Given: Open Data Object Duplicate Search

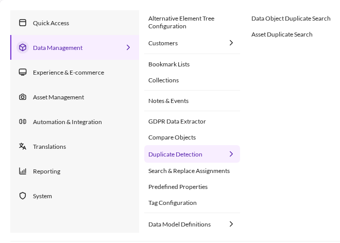Looking at the screenshot, I should pyautogui.click(x=291, y=19).
